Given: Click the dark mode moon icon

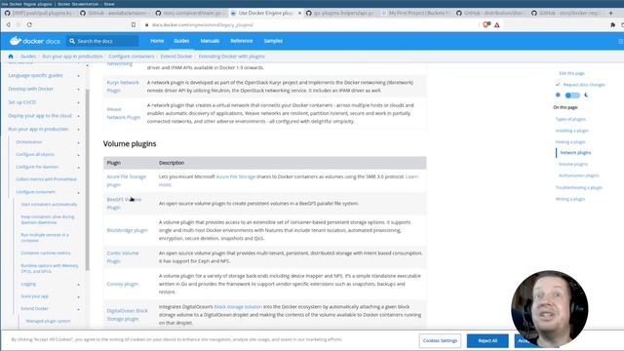Looking at the screenshot, I should [x=586, y=96].
